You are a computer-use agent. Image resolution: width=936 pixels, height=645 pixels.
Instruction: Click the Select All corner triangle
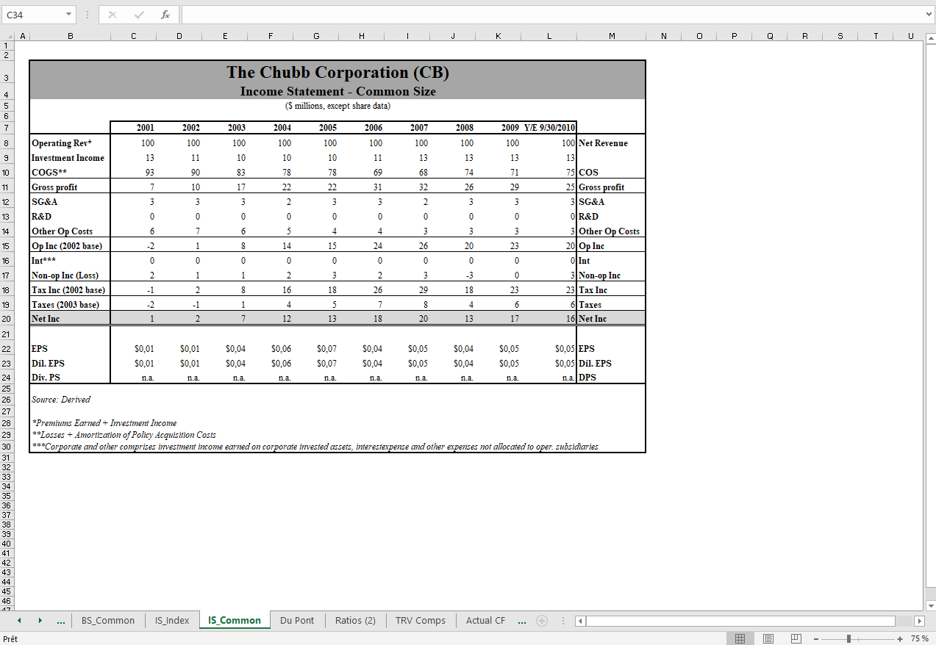8,36
